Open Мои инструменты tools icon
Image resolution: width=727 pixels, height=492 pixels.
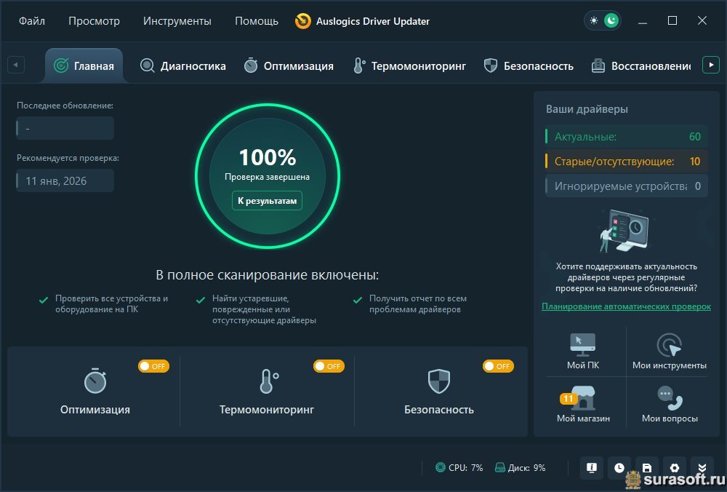[x=669, y=344]
